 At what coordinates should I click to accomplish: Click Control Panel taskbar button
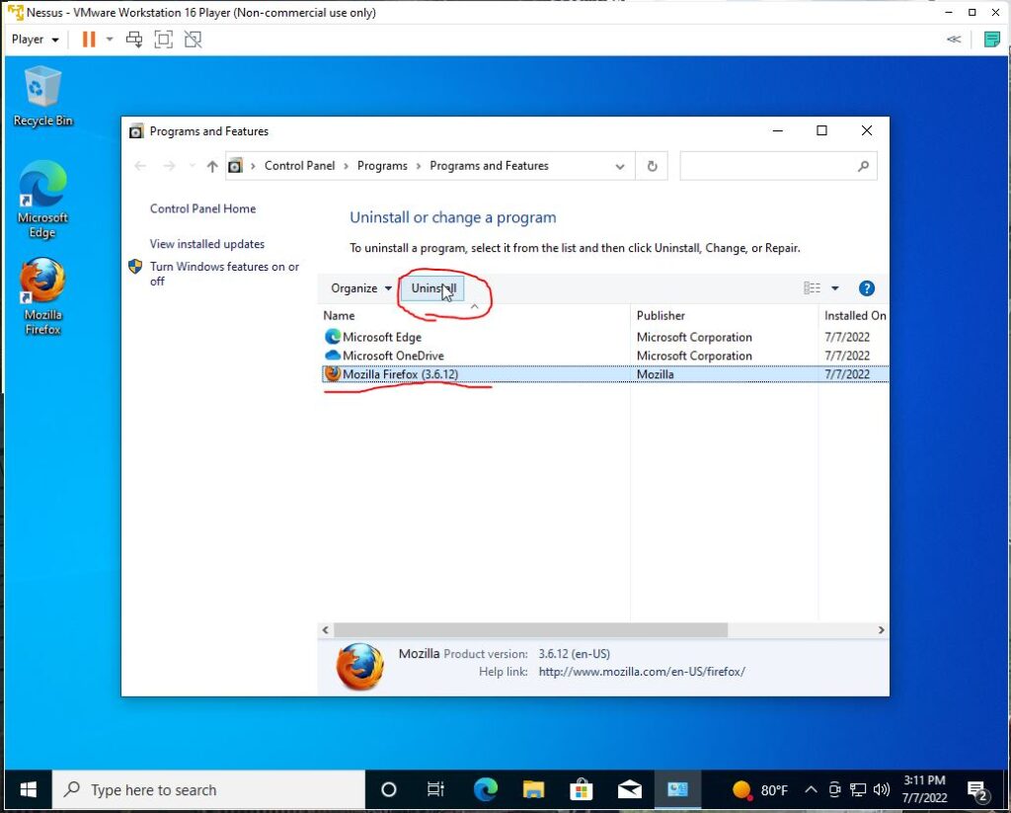coord(677,789)
